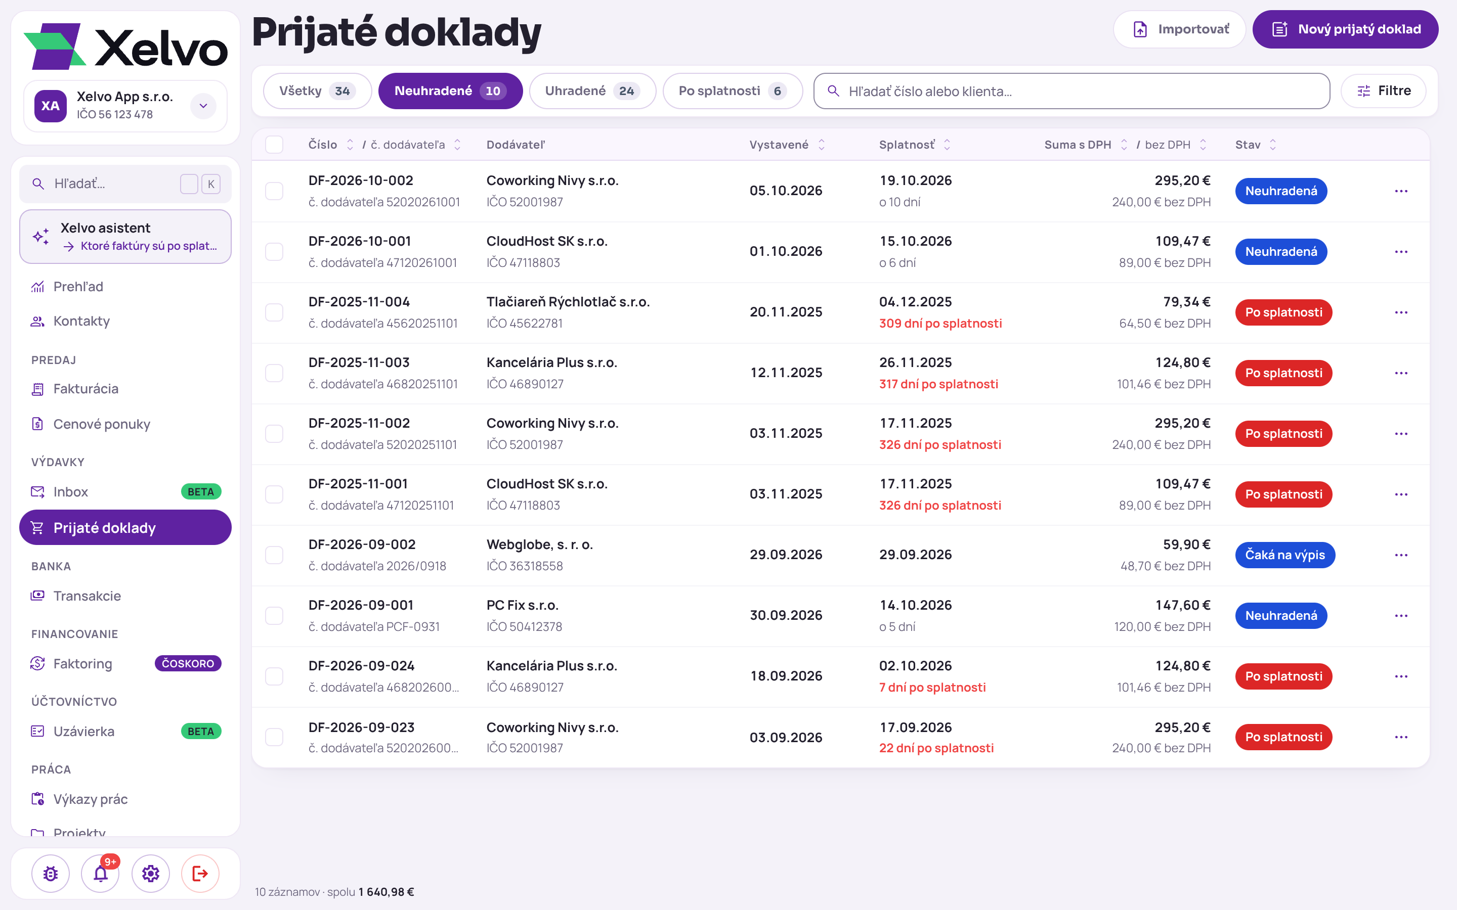Open Faktoring item
The width and height of the screenshot is (1457, 910).
click(125, 663)
